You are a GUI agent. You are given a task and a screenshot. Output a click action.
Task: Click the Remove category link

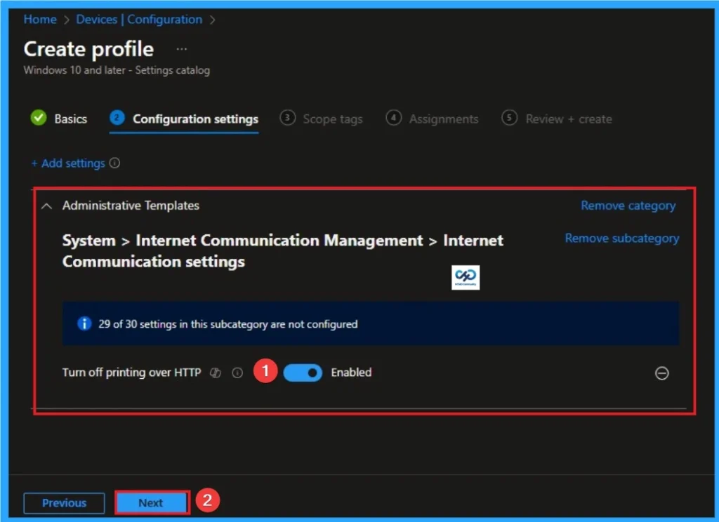[628, 206]
